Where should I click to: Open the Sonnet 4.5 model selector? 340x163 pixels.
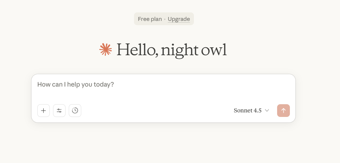tap(251, 110)
